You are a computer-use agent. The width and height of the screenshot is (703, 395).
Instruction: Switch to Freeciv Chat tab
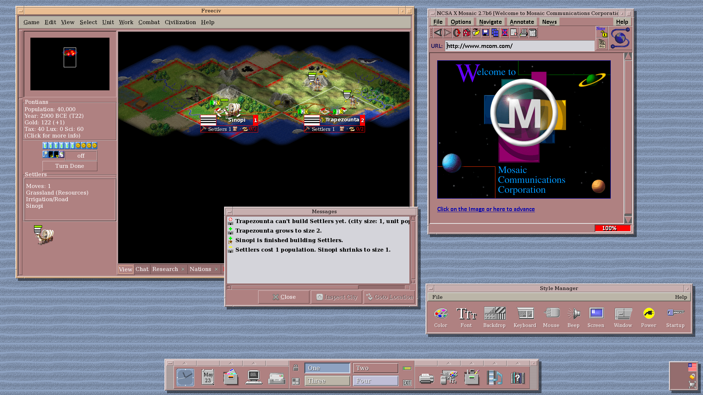[x=142, y=269]
